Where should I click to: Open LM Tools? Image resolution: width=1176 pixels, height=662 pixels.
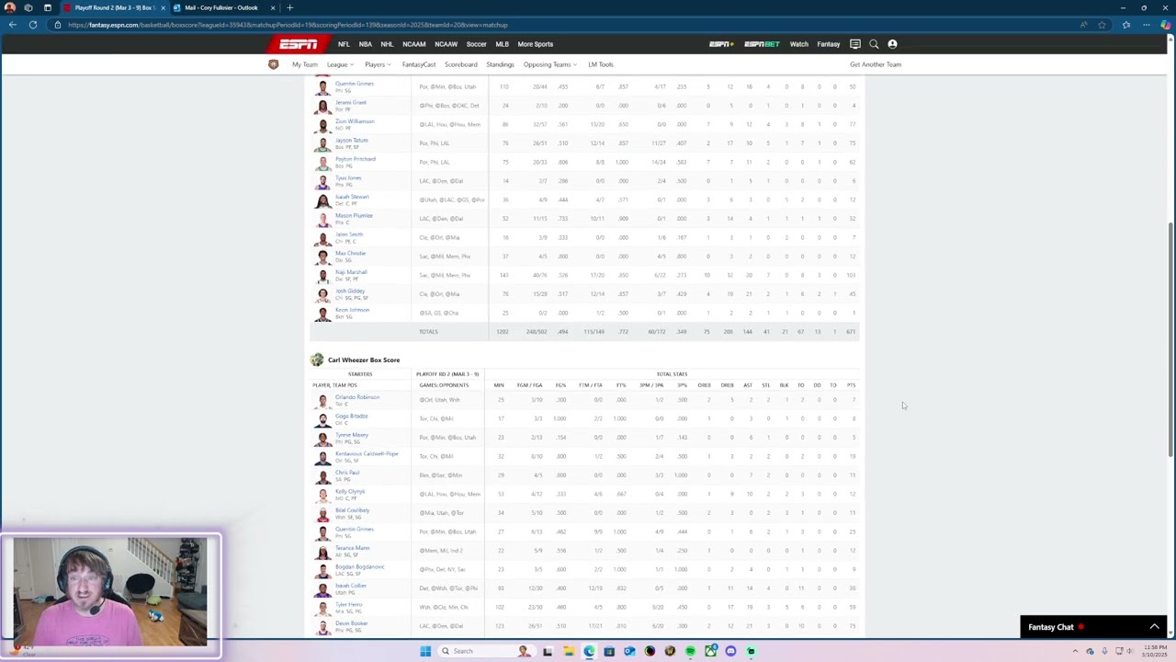tap(601, 64)
